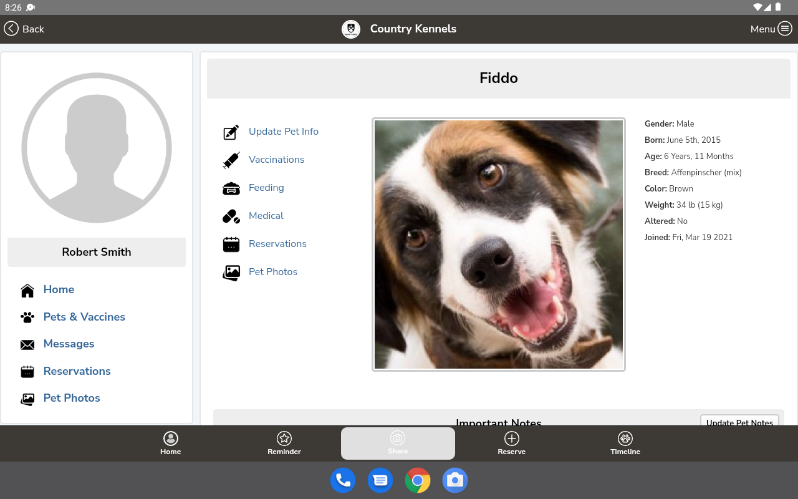Viewport: 798px width, 499px height.
Task: Click Robert Smith's profile avatar
Action: click(x=97, y=148)
